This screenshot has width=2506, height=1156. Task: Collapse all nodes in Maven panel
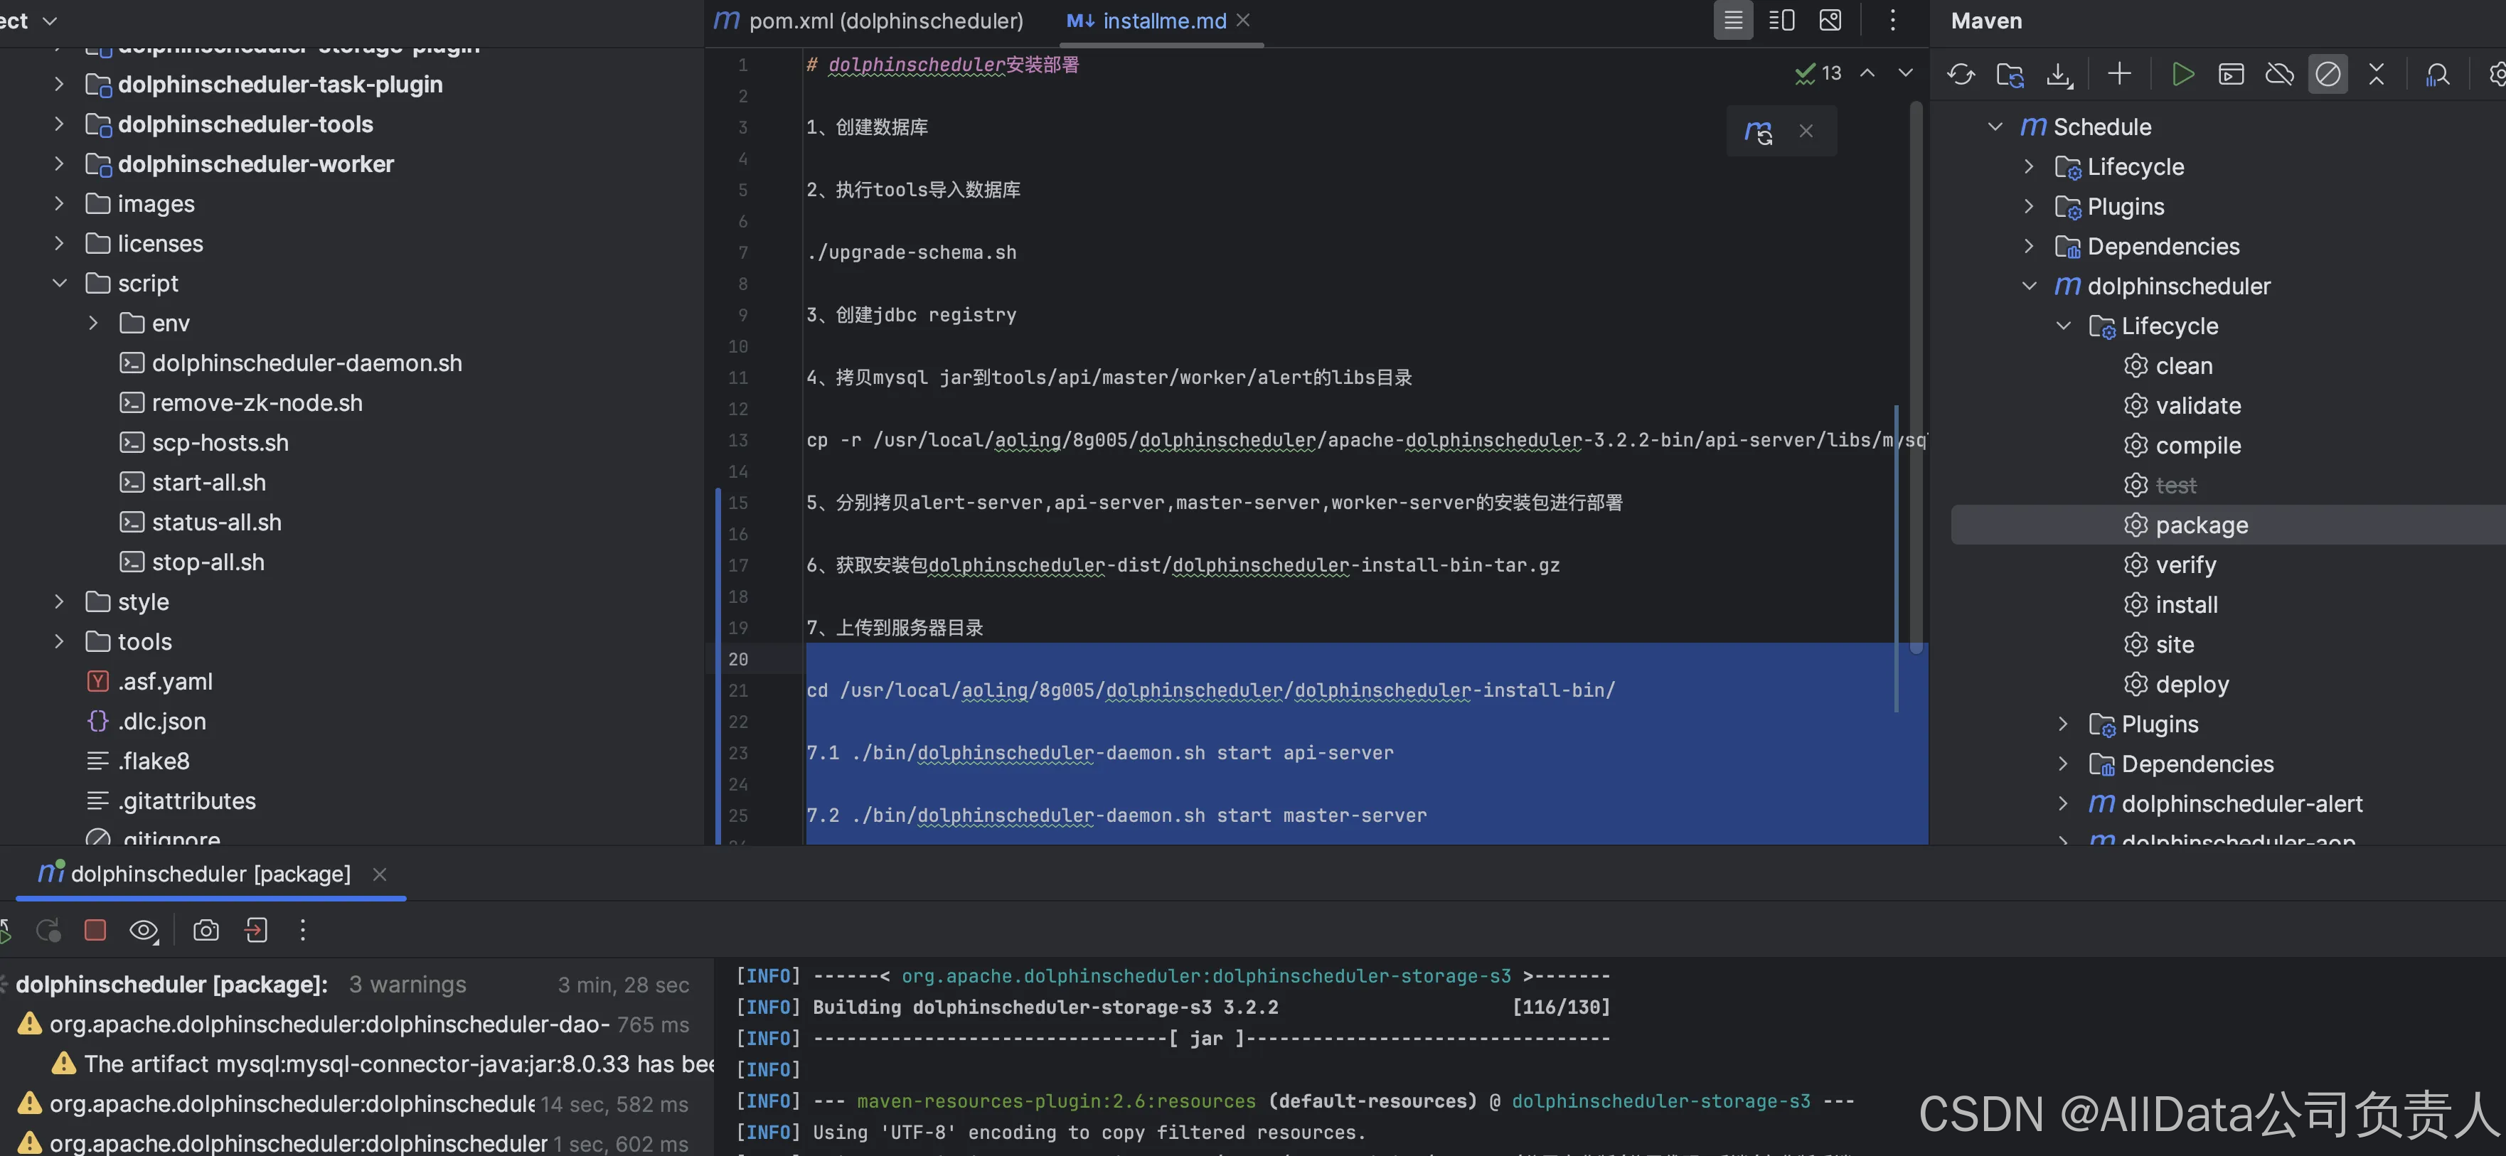click(x=2377, y=74)
